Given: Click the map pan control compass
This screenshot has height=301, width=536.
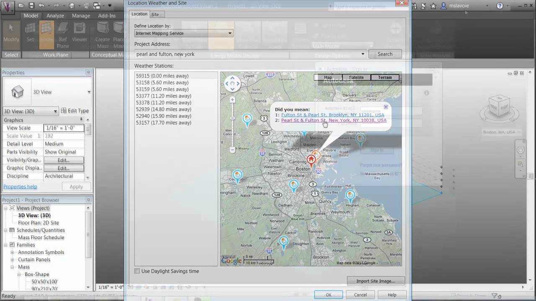Looking at the screenshot, I should click(x=232, y=84).
